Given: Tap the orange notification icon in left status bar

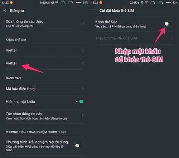Looking at the screenshot, I should tap(11, 2).
